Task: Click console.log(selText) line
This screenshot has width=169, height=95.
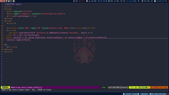Action: [18, 40]
